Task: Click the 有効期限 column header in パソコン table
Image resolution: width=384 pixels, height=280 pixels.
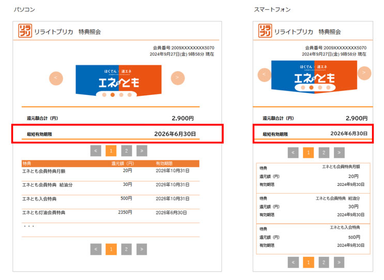Action: click(x=164, y=164)
